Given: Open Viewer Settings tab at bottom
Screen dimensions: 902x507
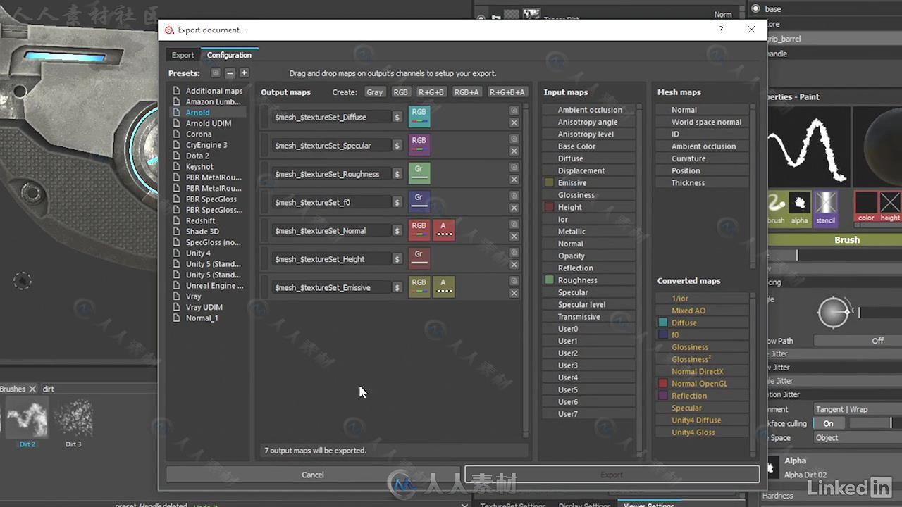Looking at the screenshot, I should [648, 504].
